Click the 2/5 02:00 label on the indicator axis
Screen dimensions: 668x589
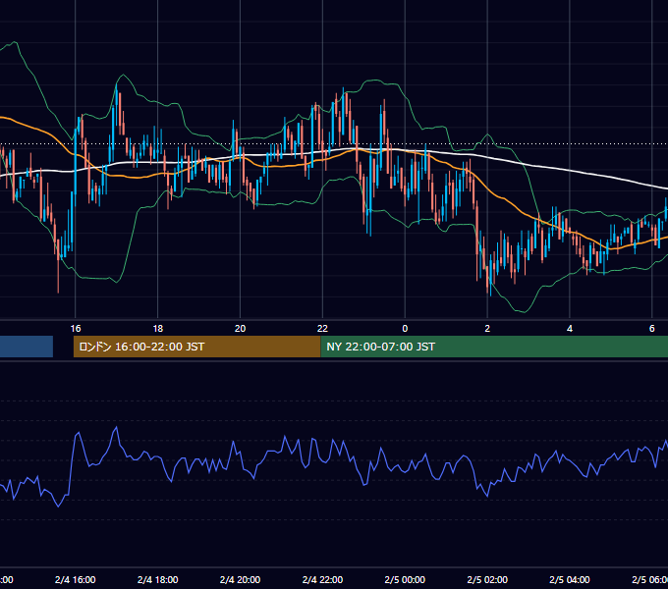tap(487, 580)
